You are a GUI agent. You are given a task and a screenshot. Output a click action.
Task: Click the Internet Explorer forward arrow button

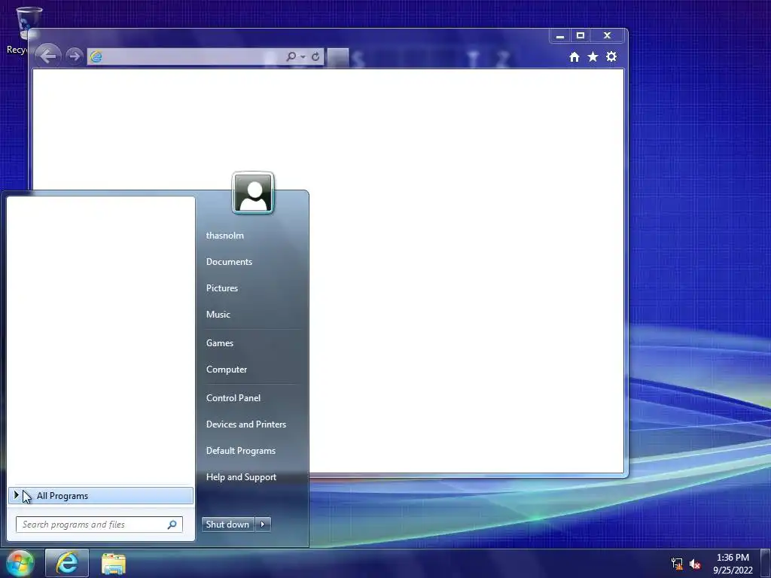(x=75, y=56)
